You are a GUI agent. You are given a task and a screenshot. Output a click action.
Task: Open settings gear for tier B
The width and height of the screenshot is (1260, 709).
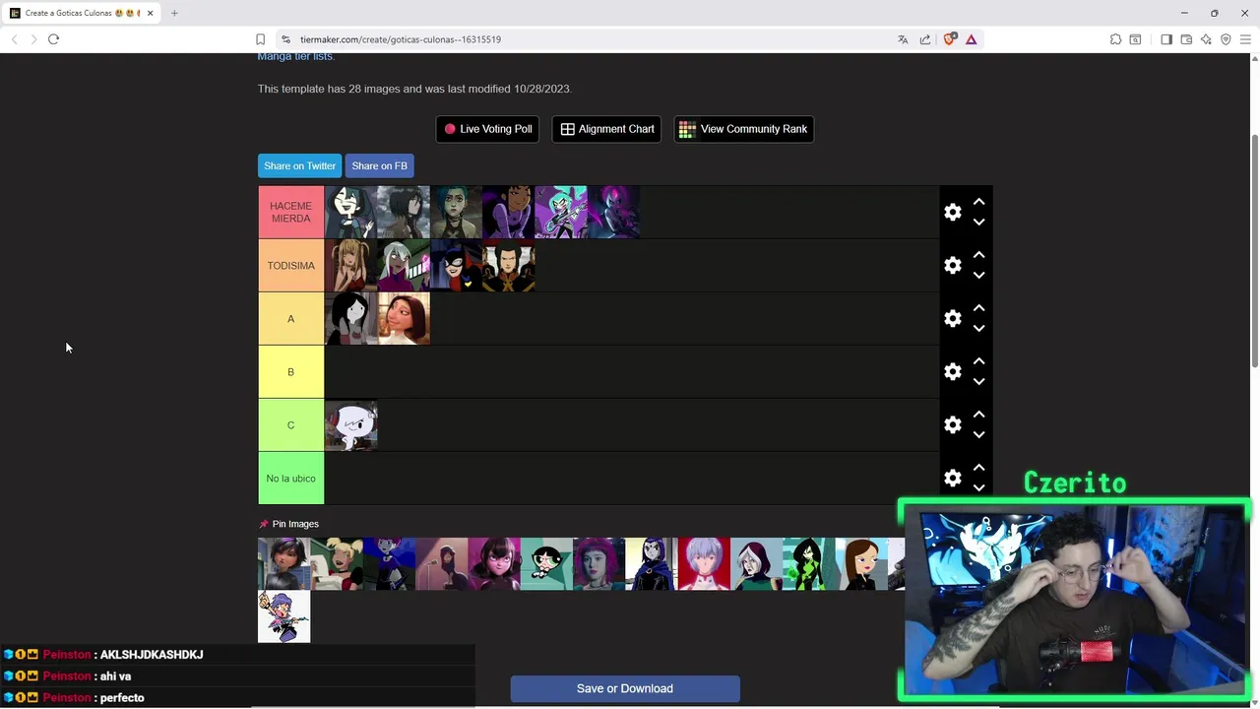tap(952, 371)
